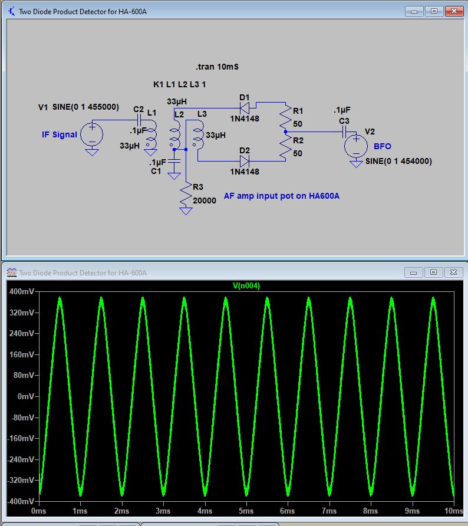Screen dimensions: 468x526
Task: Click the schematic window's title bar icon
Action: point(12,11)
